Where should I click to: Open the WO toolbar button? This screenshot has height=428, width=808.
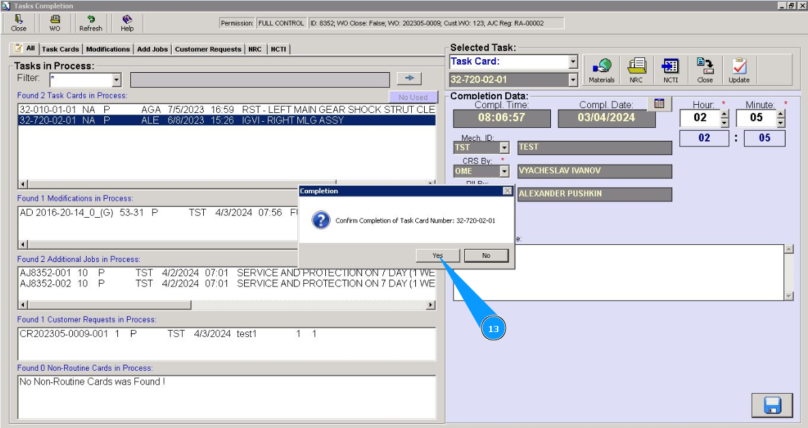point(55,22)
